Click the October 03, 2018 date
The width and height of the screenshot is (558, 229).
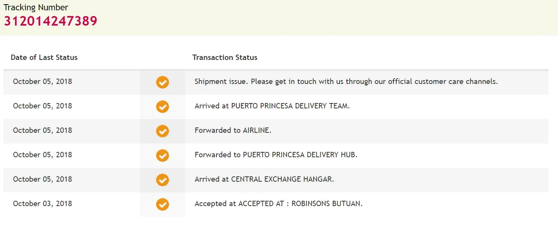tap(42, 203)
